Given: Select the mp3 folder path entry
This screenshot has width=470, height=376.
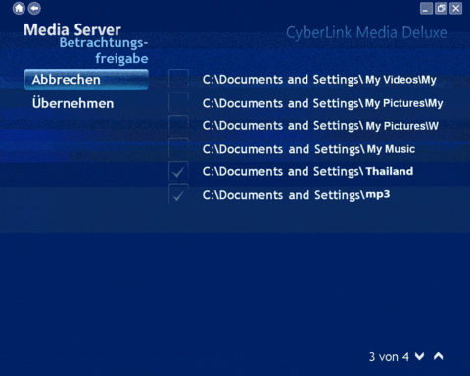Looking at the screenshot, I should [x=296, y=195].
